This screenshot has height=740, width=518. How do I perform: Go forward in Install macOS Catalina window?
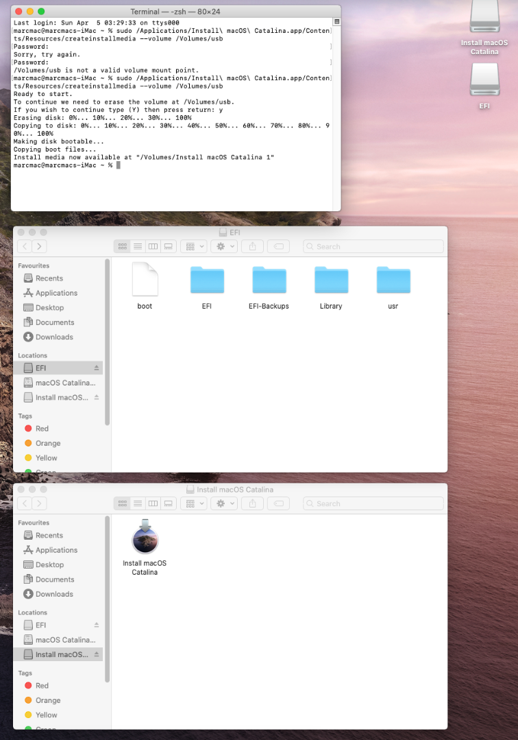point(40,503)
